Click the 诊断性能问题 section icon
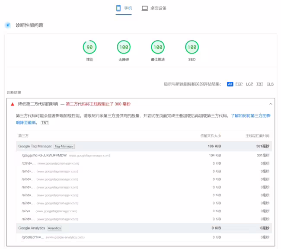Image resolution: width=281 pixels, height=249 pixels. (x=8, y=25)
